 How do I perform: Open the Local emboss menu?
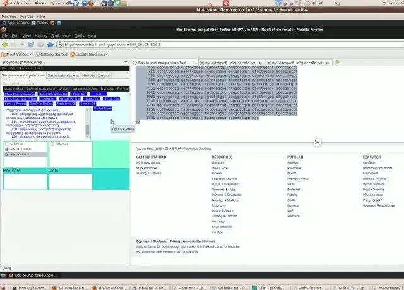(13, 88)
